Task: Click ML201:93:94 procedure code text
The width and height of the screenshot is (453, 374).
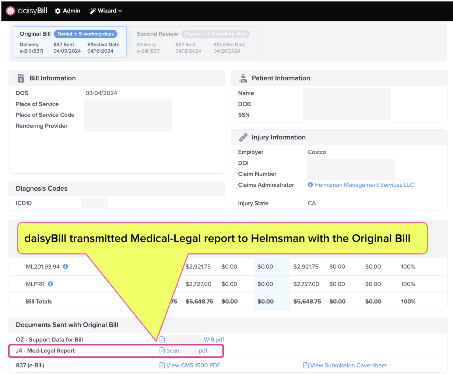Action: (x=43, y=266)
